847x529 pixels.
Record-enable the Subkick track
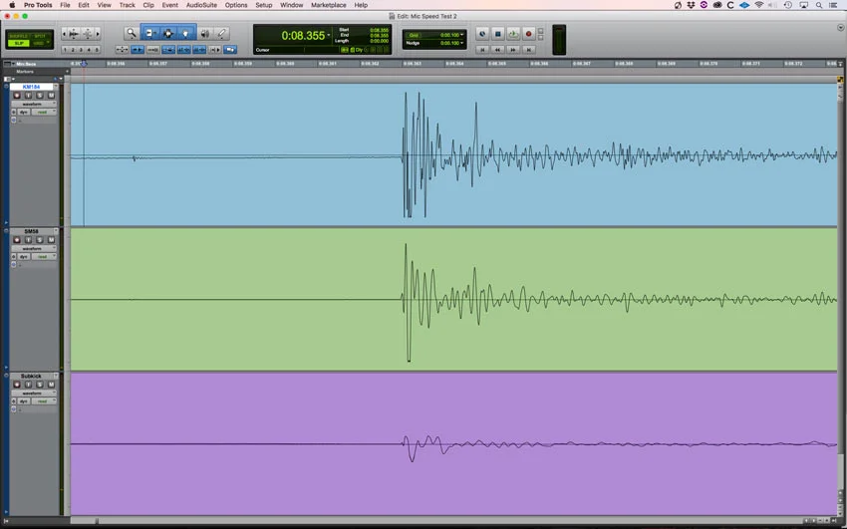[x=17, y=385]
